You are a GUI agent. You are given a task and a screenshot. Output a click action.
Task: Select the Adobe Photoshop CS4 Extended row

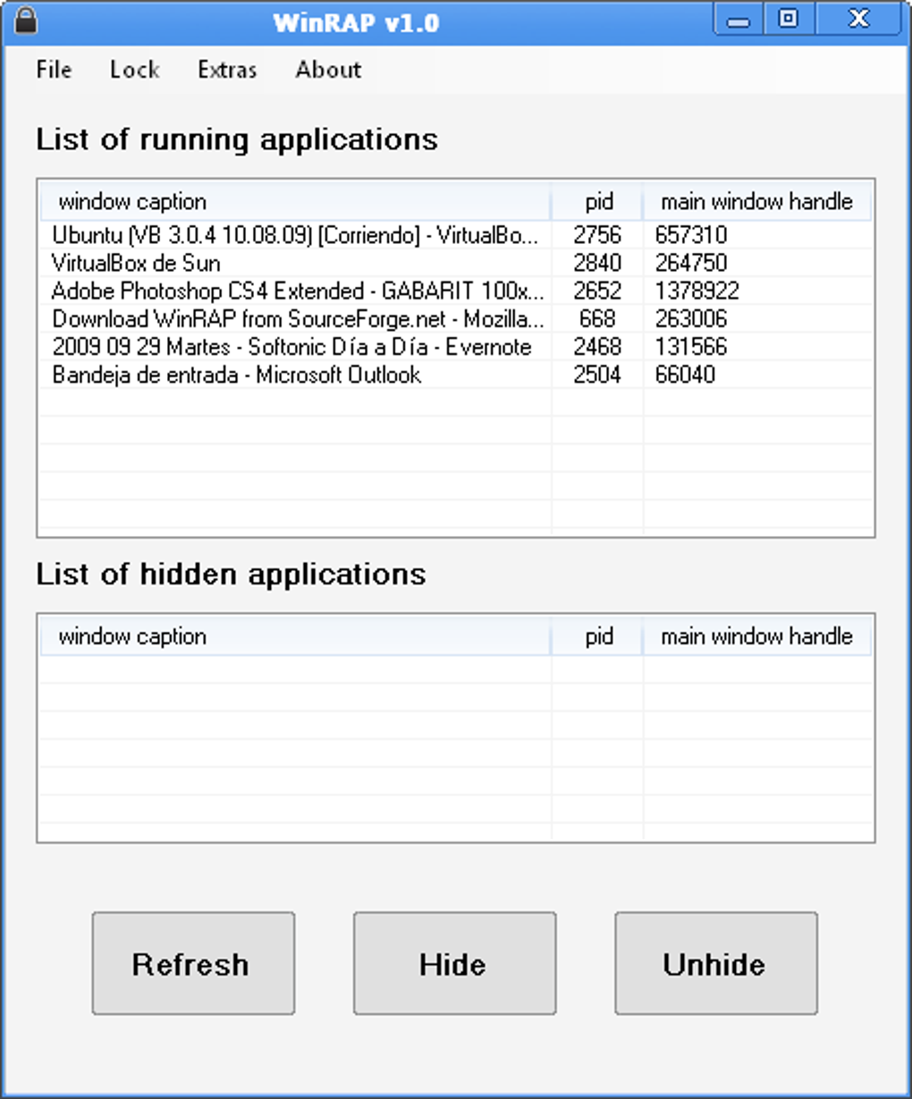(x=456, y=290)
